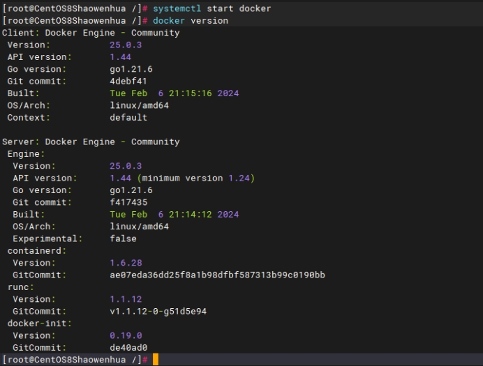Select the Client API version value 1.44
The width and height of the screenshot is (483, 366).
(x=121, y=57)
